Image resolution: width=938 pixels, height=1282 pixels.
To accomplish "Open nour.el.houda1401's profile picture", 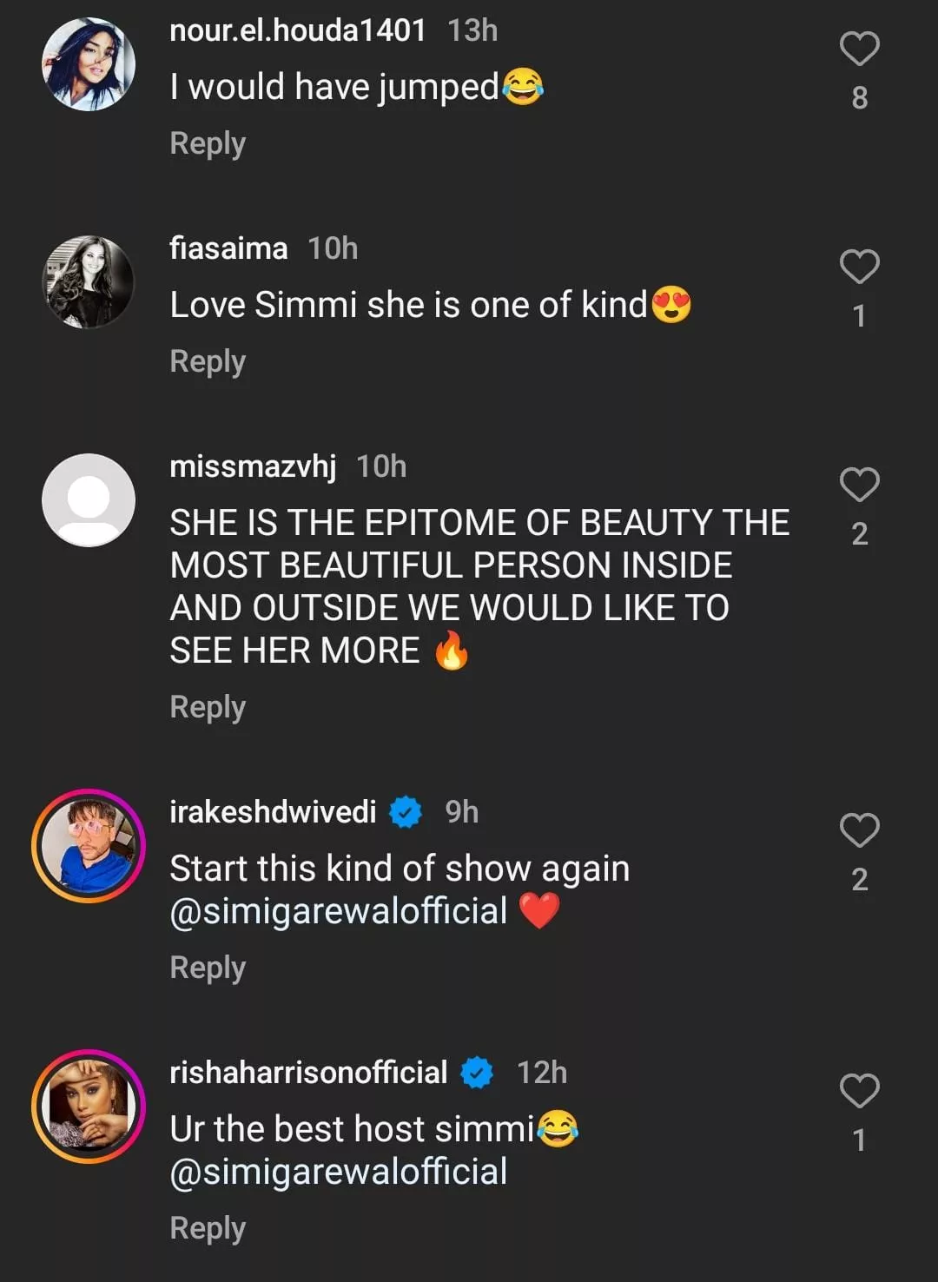I will coord(89,64).
